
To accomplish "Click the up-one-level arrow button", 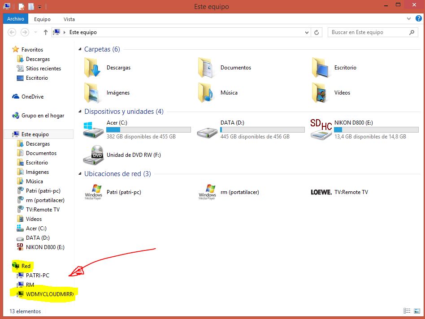I will click(x=46, y=32).
